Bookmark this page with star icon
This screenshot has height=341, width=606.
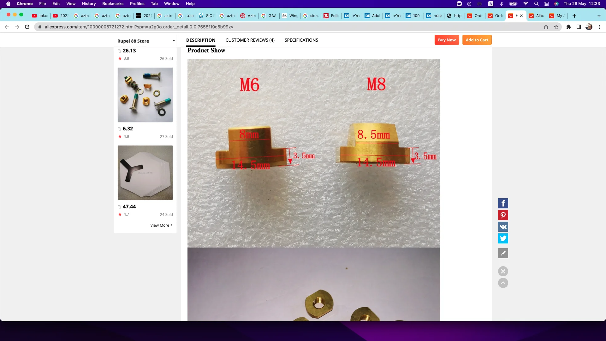click(556, 27)
